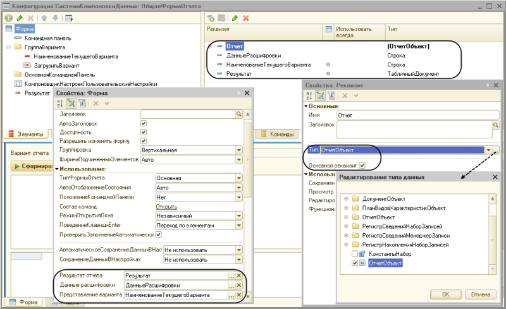506x309 pixels.
Task: Switch to the Элементы tab
Action: 24,134
